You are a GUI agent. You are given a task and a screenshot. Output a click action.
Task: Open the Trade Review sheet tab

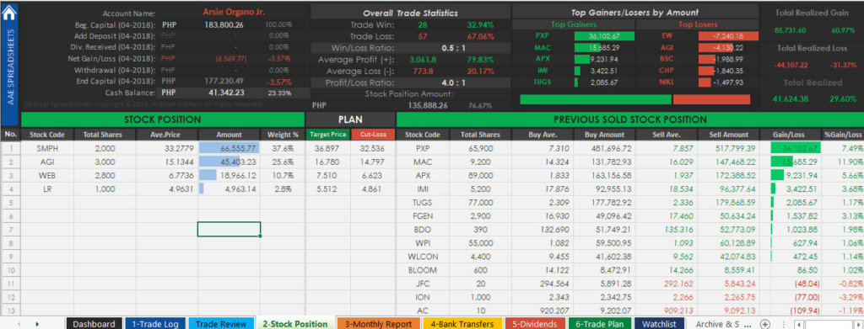click(221, 323)
